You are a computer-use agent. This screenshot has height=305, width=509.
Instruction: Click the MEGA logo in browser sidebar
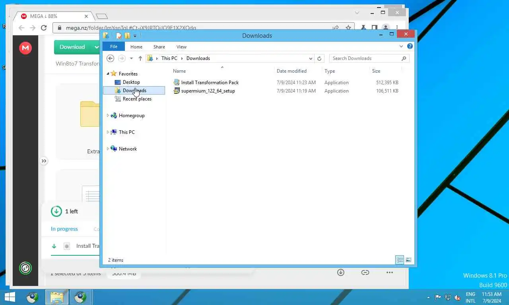point(25,48)
